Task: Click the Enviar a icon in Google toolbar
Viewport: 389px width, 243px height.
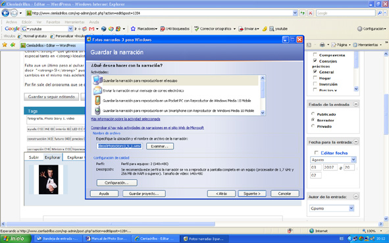Action: coord(241,29)
